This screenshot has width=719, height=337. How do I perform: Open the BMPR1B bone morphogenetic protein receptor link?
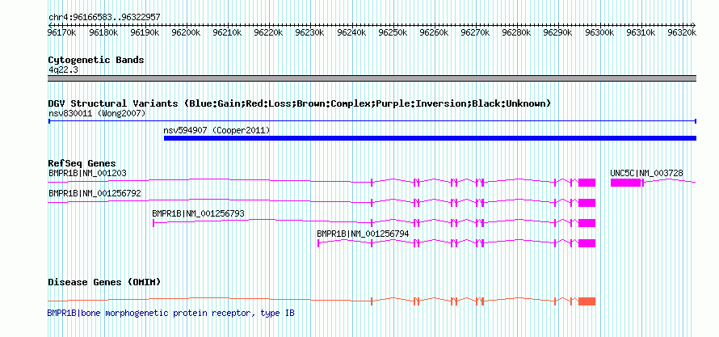coord(171,313)
